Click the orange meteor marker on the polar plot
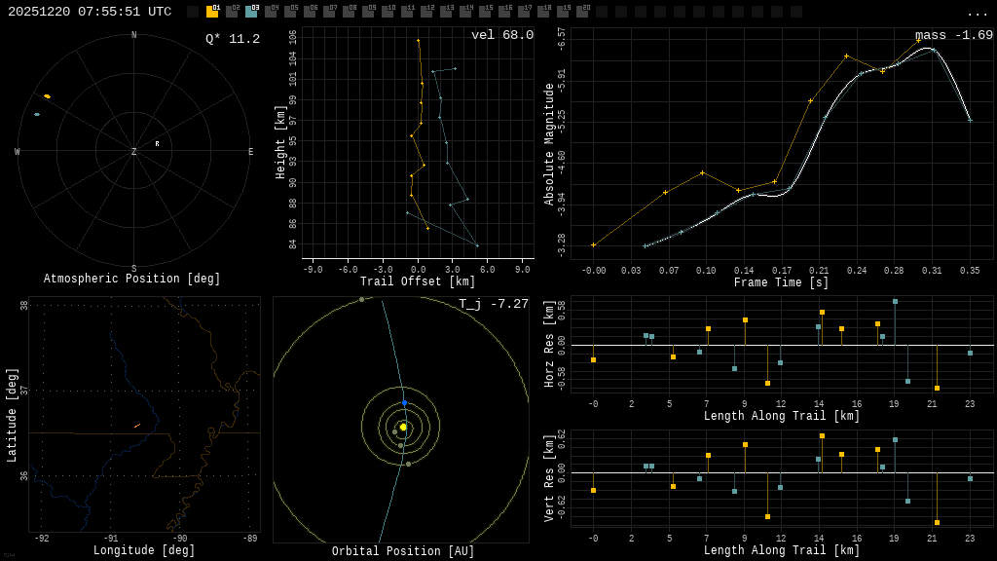 tap(47, 96)
